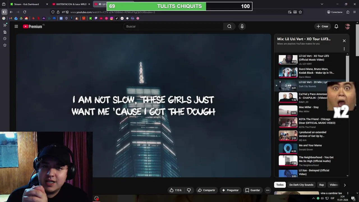Show hidden system tray icons chevron
This screenshot has height=202, width=359.
pyautogui.click(x=314, y=198)
